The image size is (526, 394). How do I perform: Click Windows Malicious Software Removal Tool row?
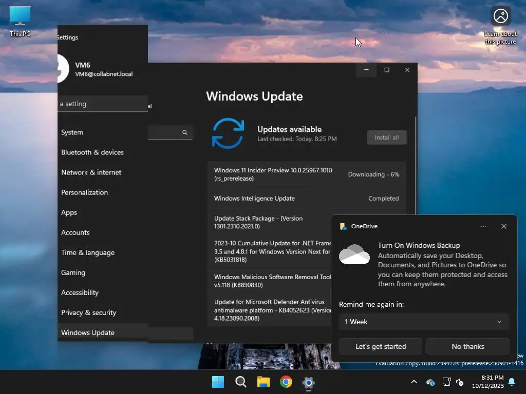pos(269,281)
